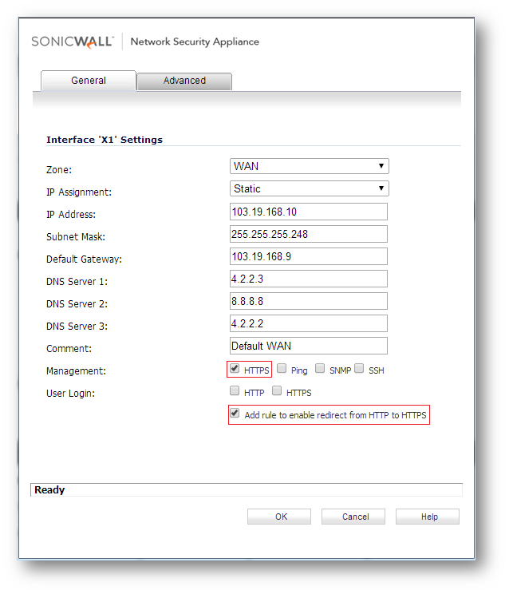Uncheck the Management HTTPS checkbox
509x594 pixels.
tap(235, 369)
